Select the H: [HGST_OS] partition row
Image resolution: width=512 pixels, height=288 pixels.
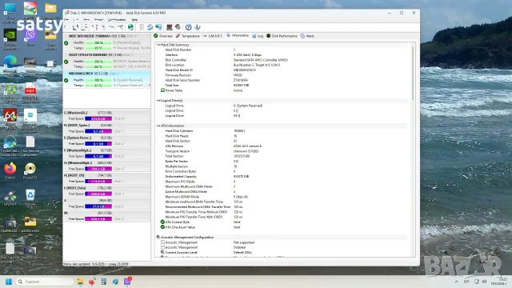(106, 178)
